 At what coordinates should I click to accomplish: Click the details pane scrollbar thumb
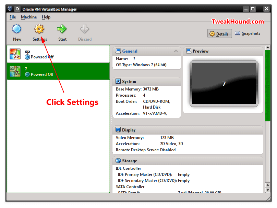pos(268,85)
